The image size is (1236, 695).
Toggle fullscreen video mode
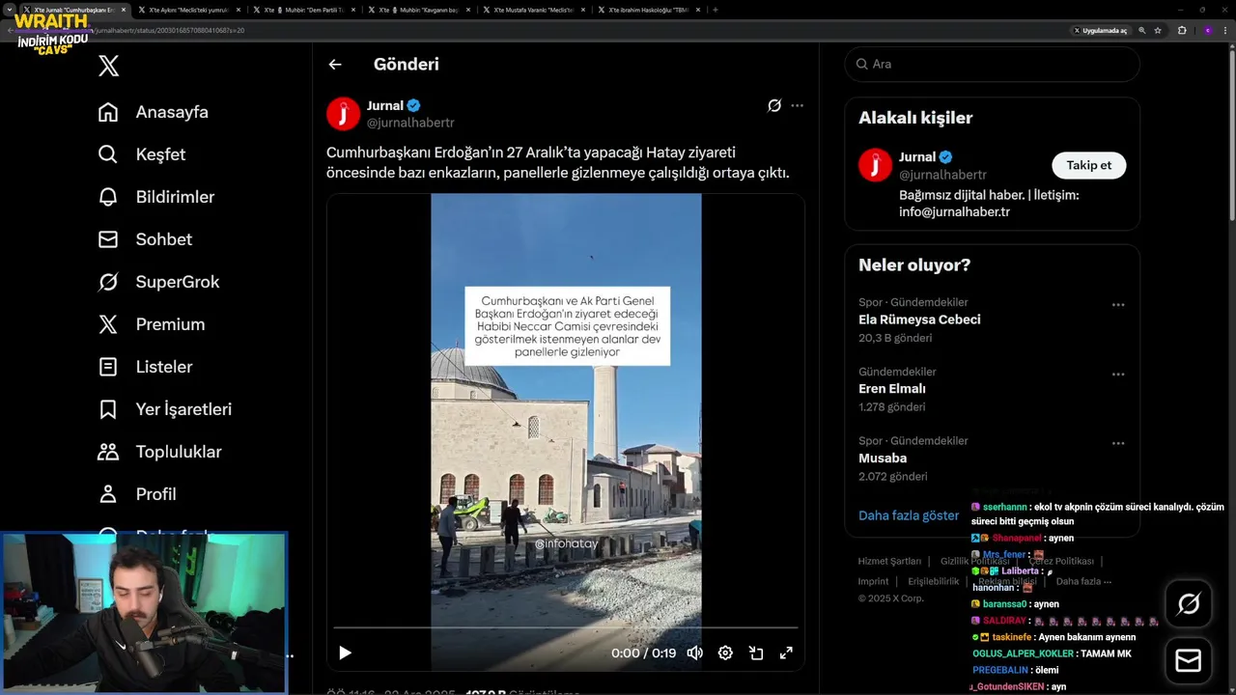pyautogui.click(x=786, y=653)
